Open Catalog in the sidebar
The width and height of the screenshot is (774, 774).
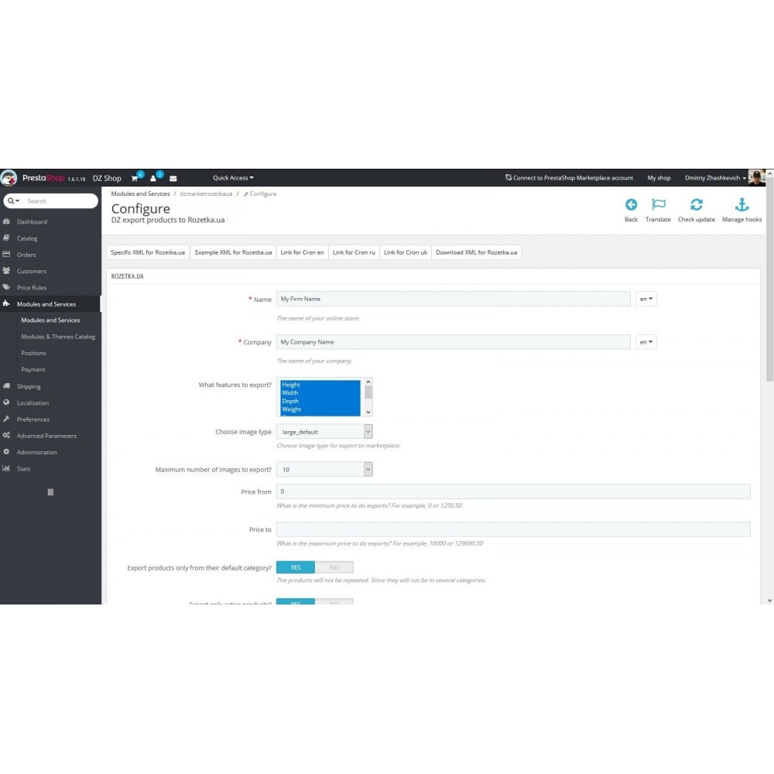point(26,238)
